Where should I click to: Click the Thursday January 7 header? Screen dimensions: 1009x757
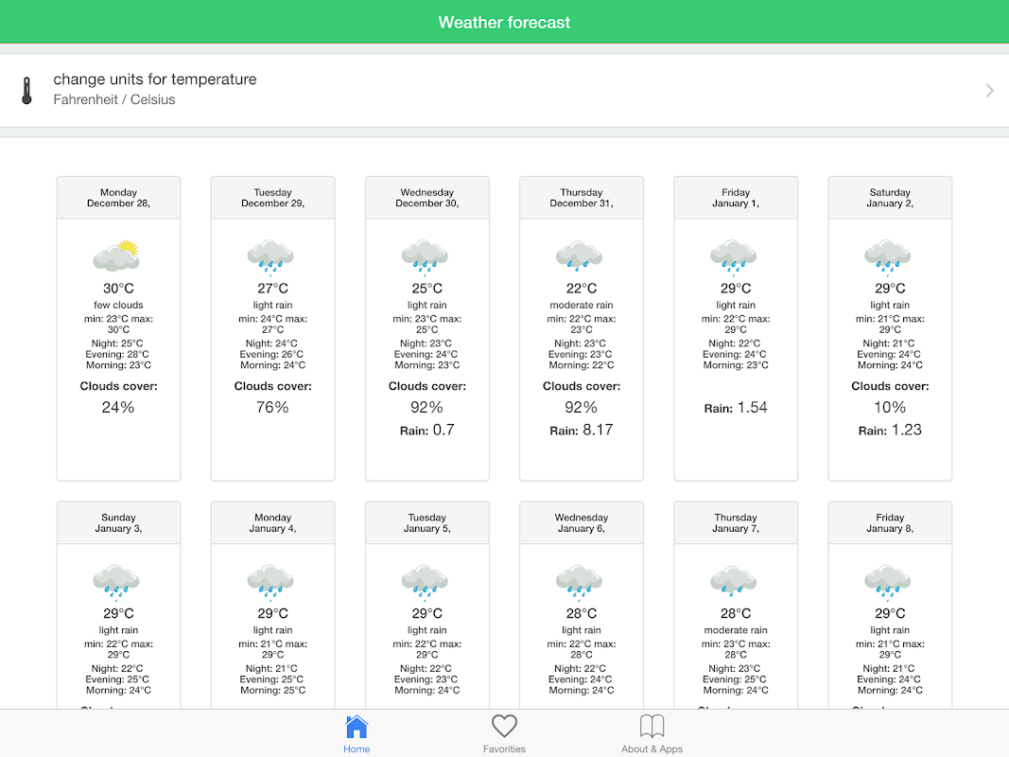pyautogui.click(x=736, y=522)
